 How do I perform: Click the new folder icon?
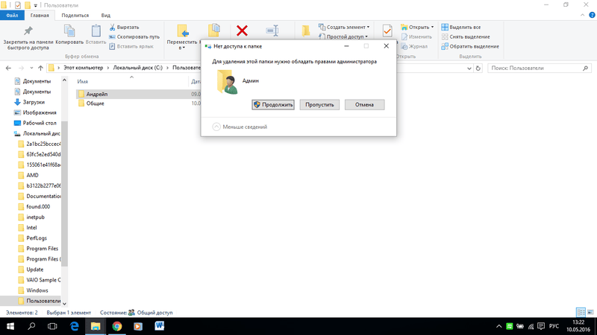pyautogui.click(x=306, y=31)
